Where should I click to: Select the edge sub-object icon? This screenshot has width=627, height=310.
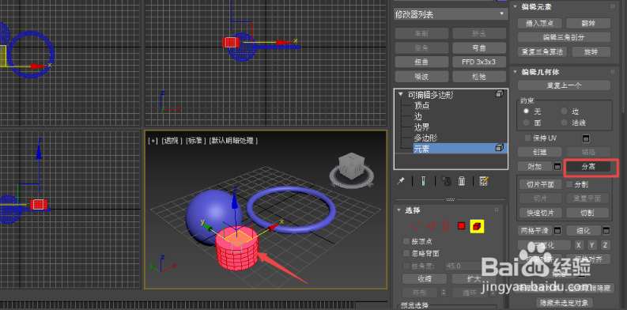pos(431,226)
